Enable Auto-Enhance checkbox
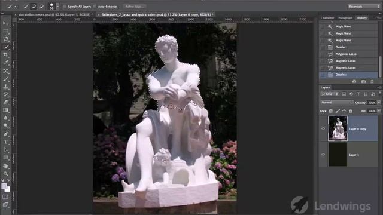 tap(95, 7)
